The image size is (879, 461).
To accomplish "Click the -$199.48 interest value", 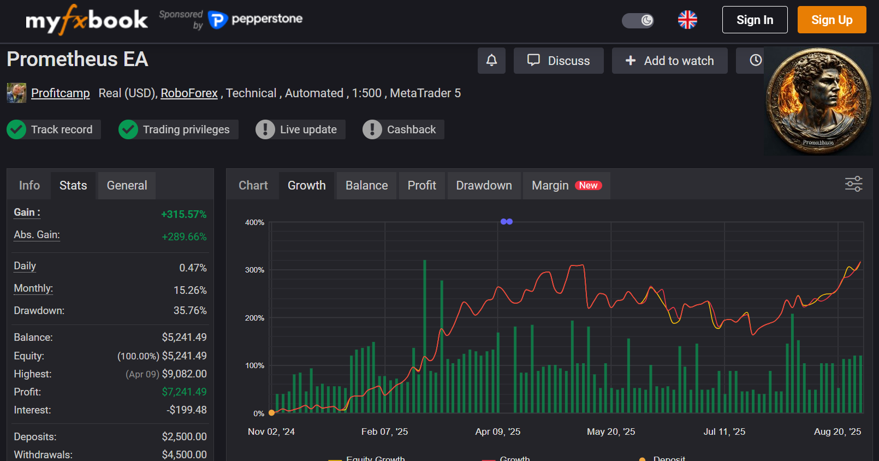I will pos(187,410).
